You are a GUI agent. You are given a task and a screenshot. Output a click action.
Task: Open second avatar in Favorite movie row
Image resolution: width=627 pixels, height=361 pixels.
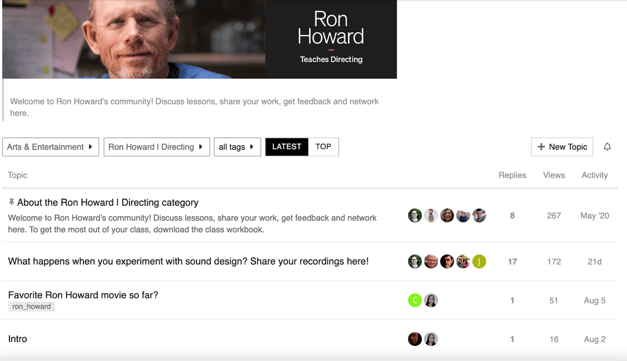431,300
